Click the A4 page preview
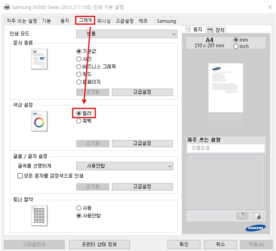The width and height of the screenshot is (276, 251). [226, 88]
